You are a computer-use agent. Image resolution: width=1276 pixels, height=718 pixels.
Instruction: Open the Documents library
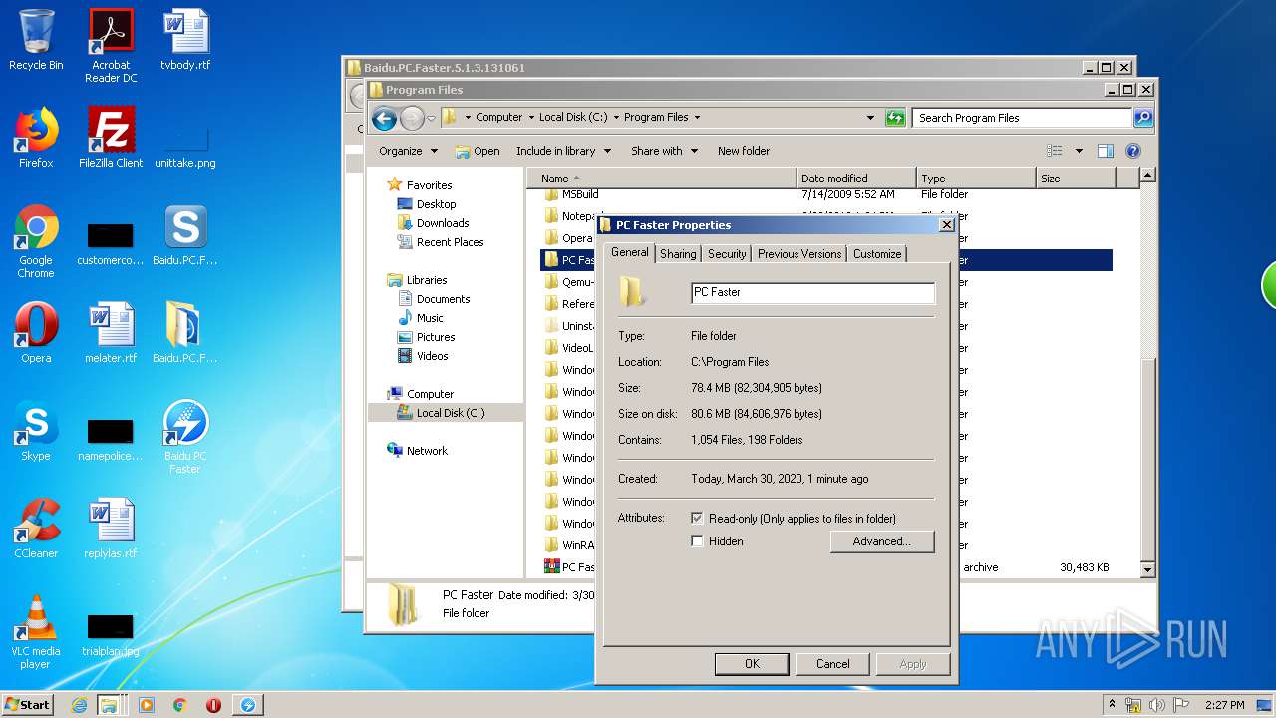[443, 299]
